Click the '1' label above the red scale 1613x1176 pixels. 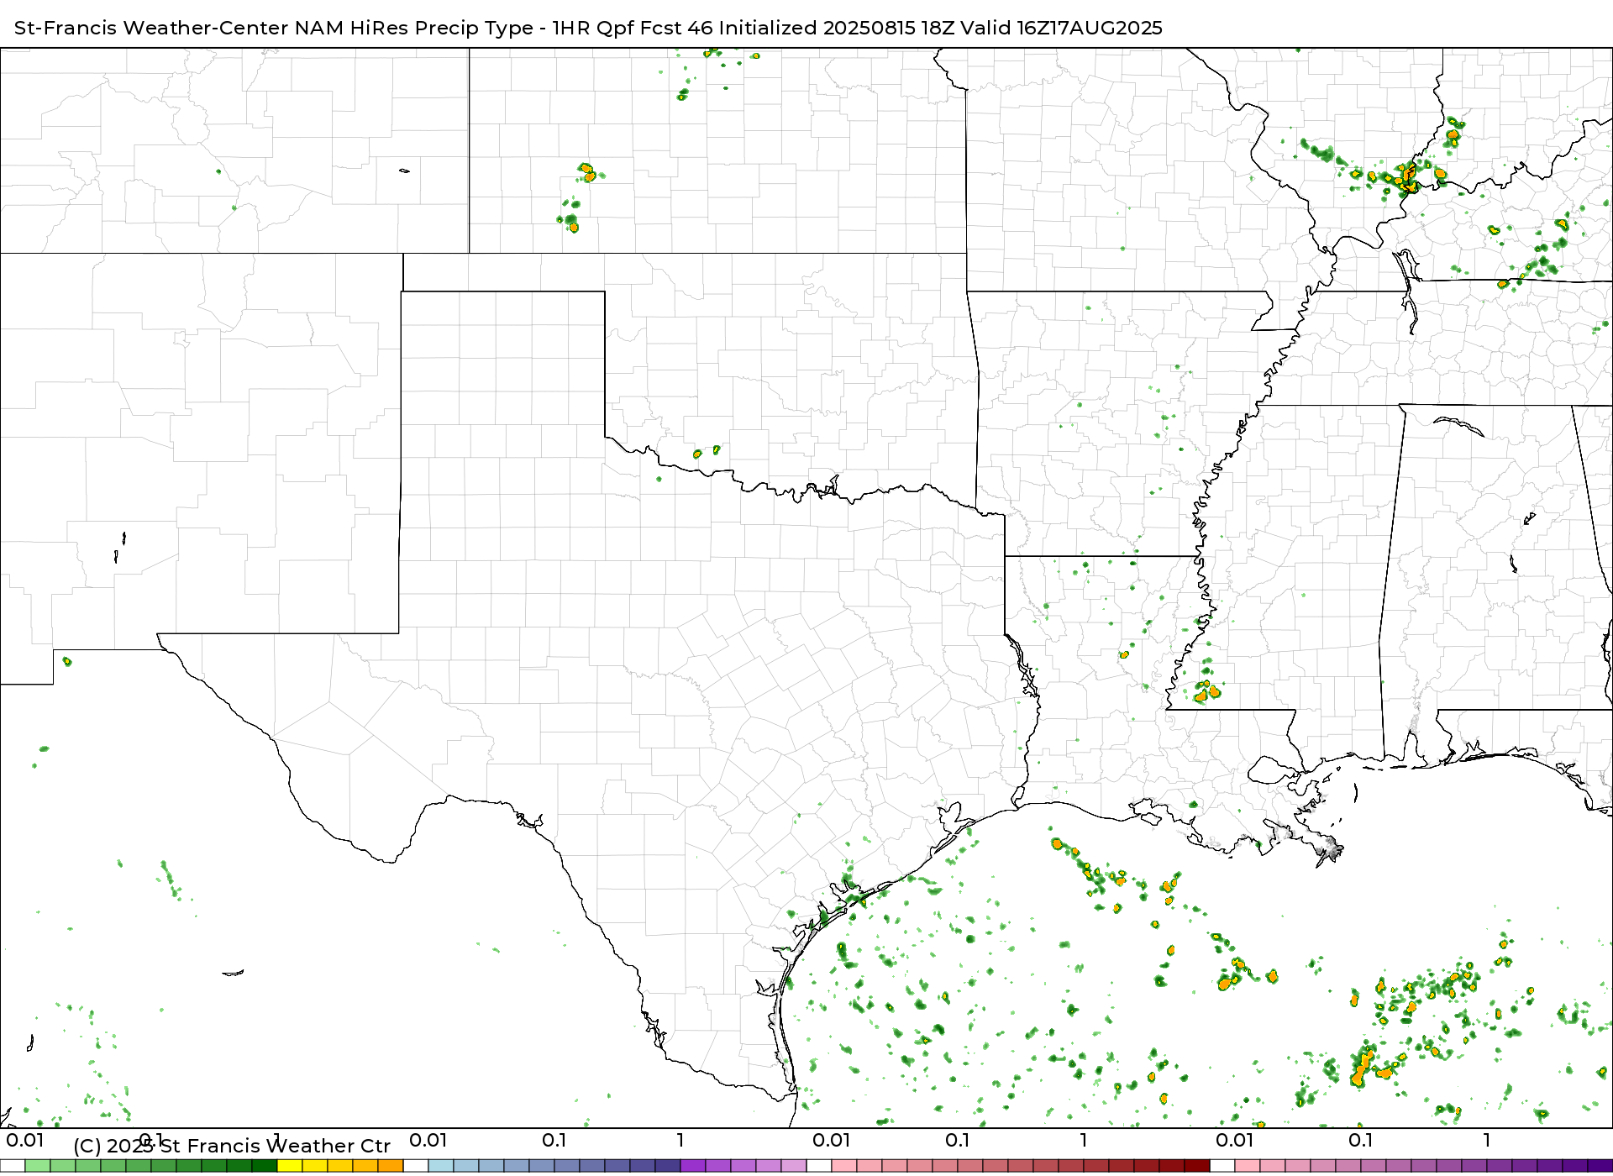pyautogui.click(x=1084, y=1141)
